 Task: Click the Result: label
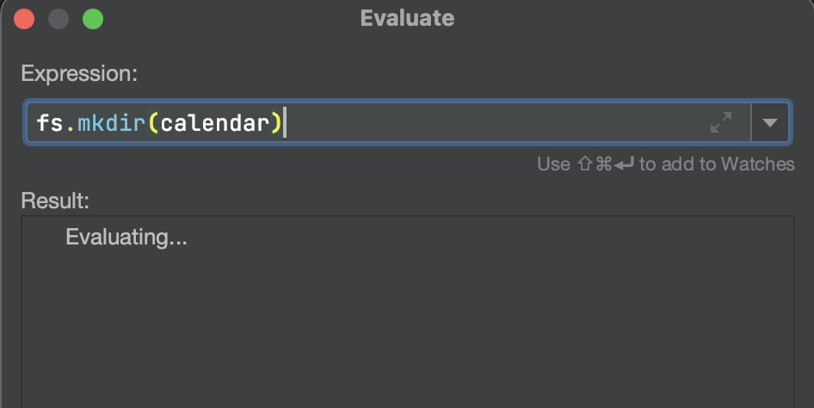[55, 201]
